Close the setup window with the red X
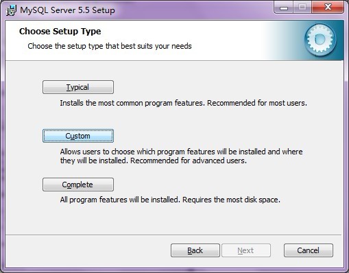Image resolution: width=349 pixels, height=273 pixels. click(328, 8)
